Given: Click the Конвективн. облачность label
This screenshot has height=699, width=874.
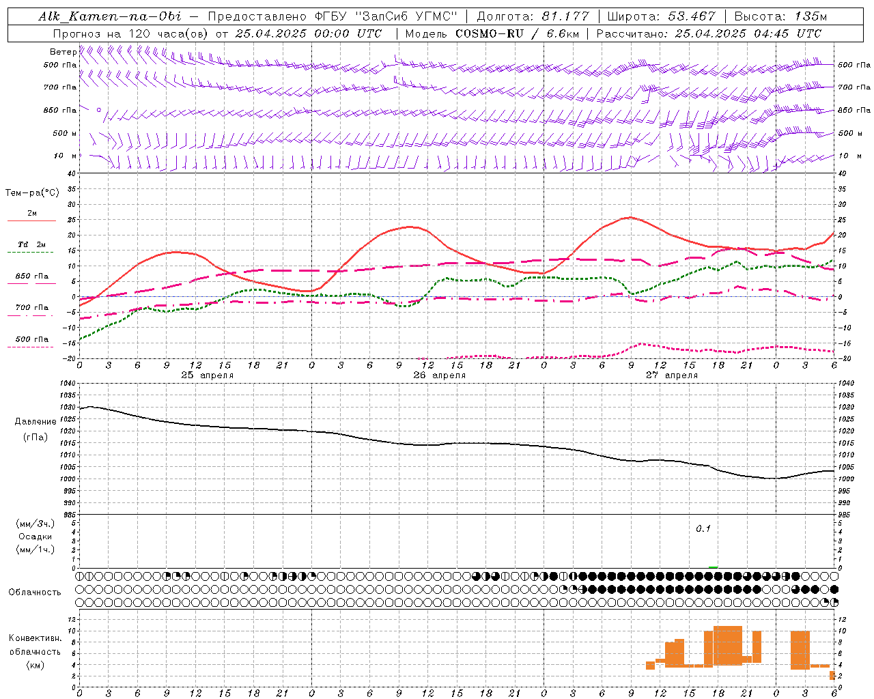Looking at the screenshot, I should 35,645.
